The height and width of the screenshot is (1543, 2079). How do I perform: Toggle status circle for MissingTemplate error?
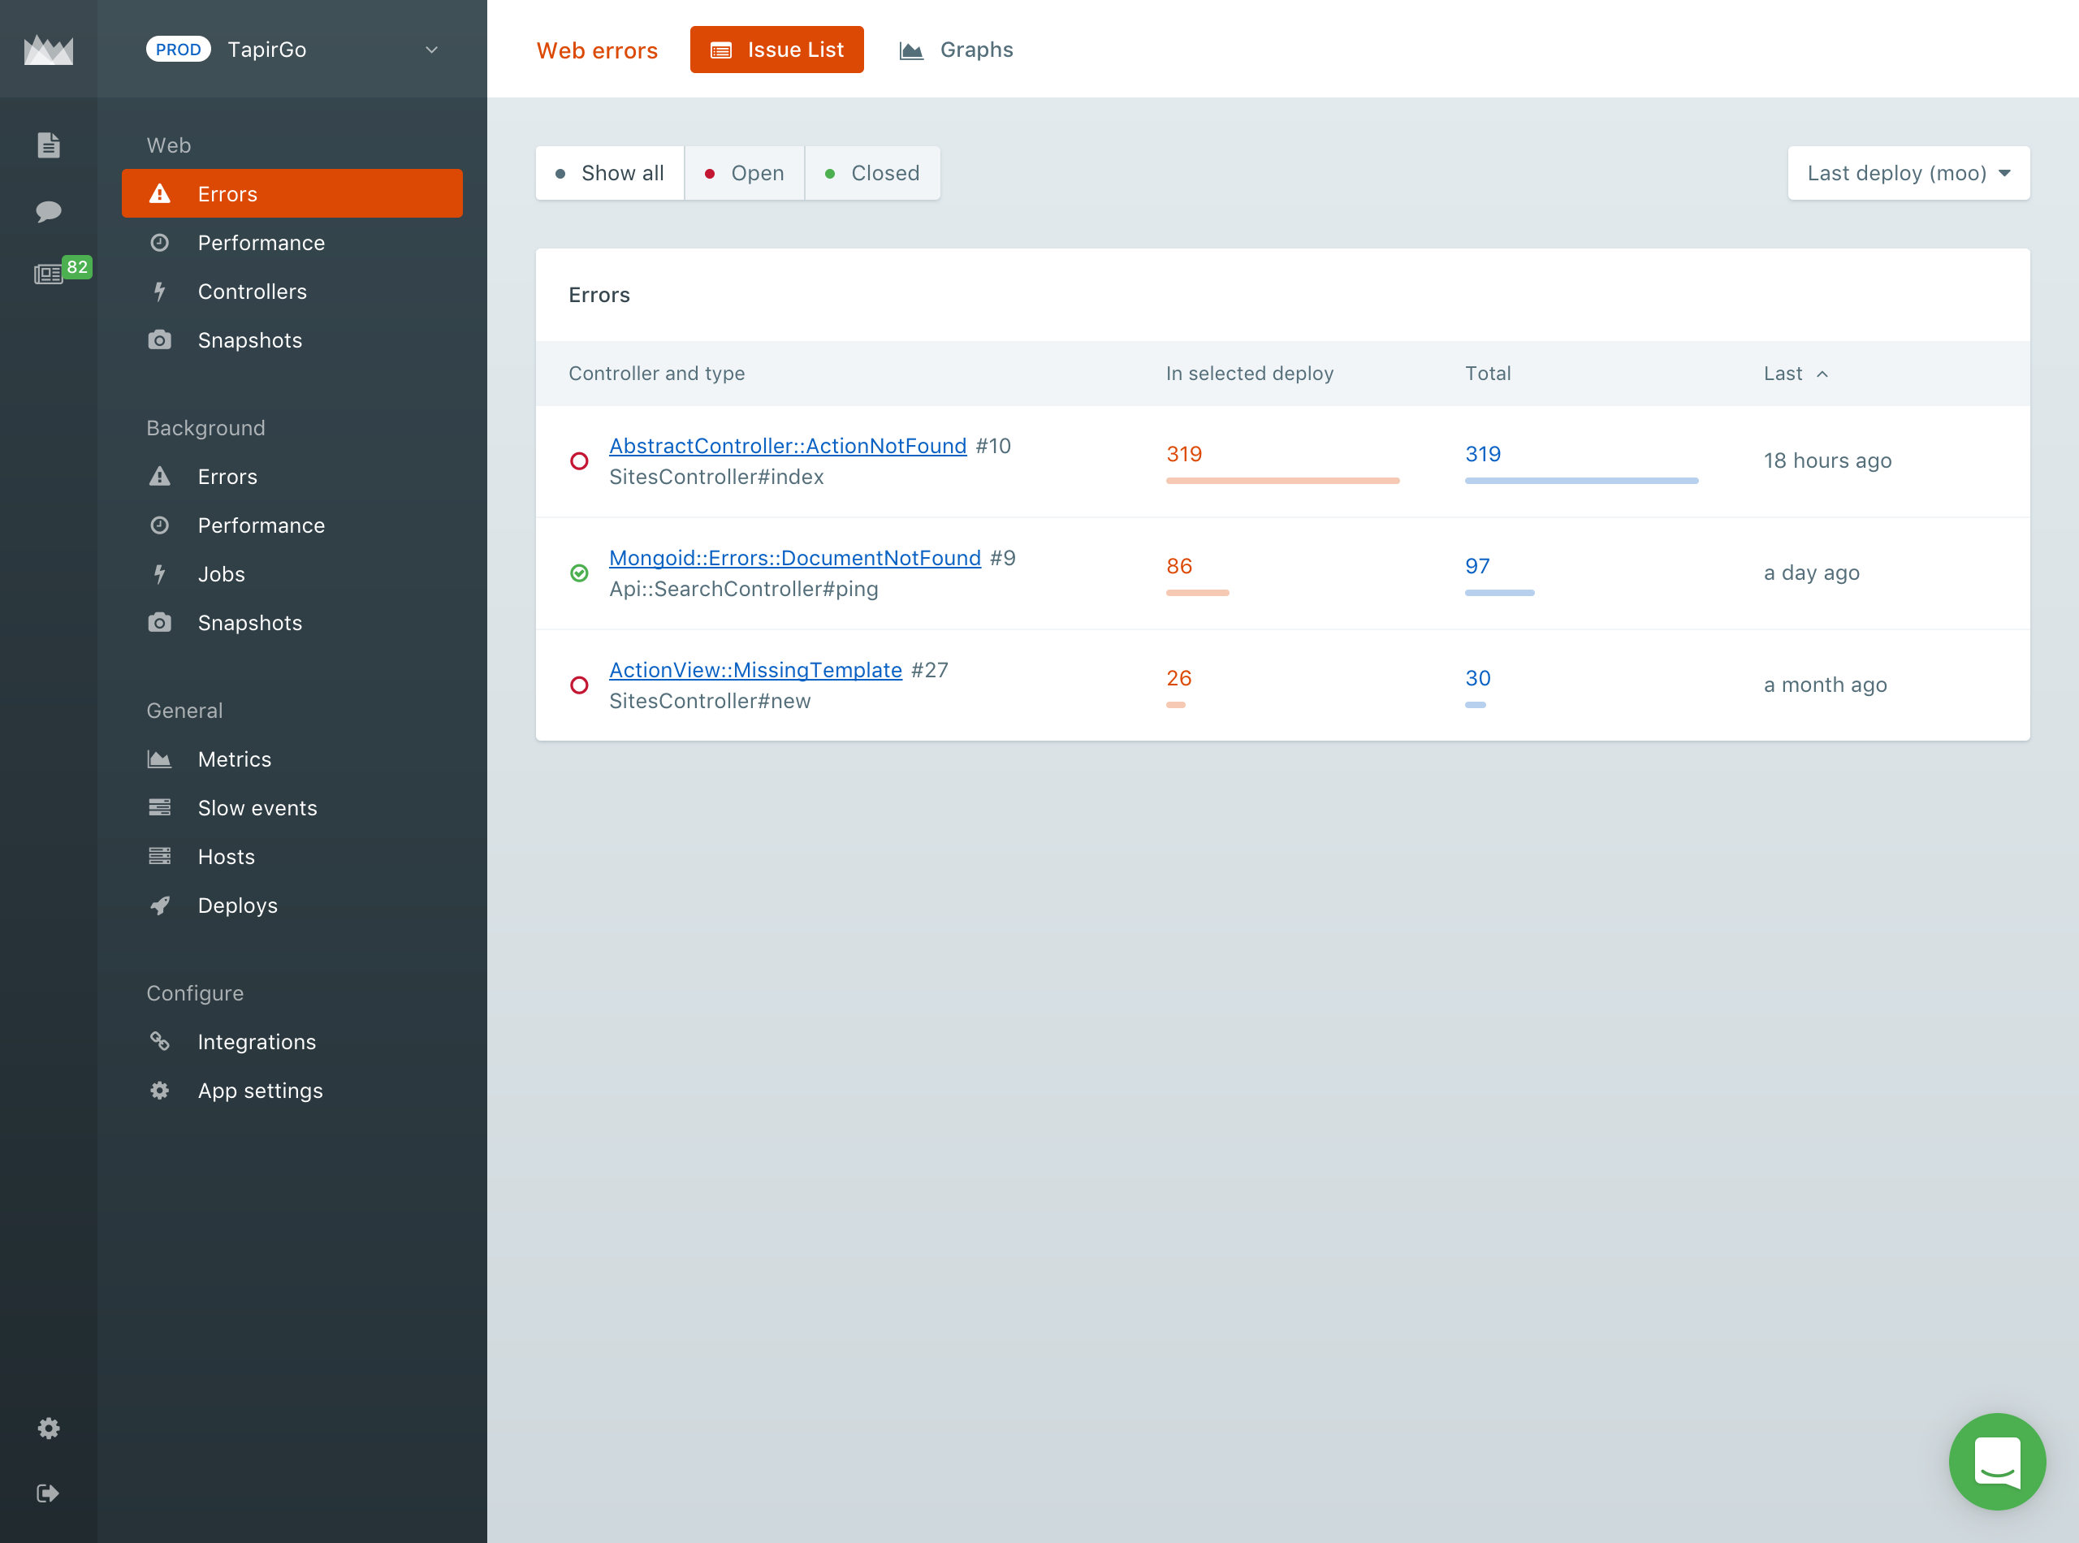tap(579, 685)
